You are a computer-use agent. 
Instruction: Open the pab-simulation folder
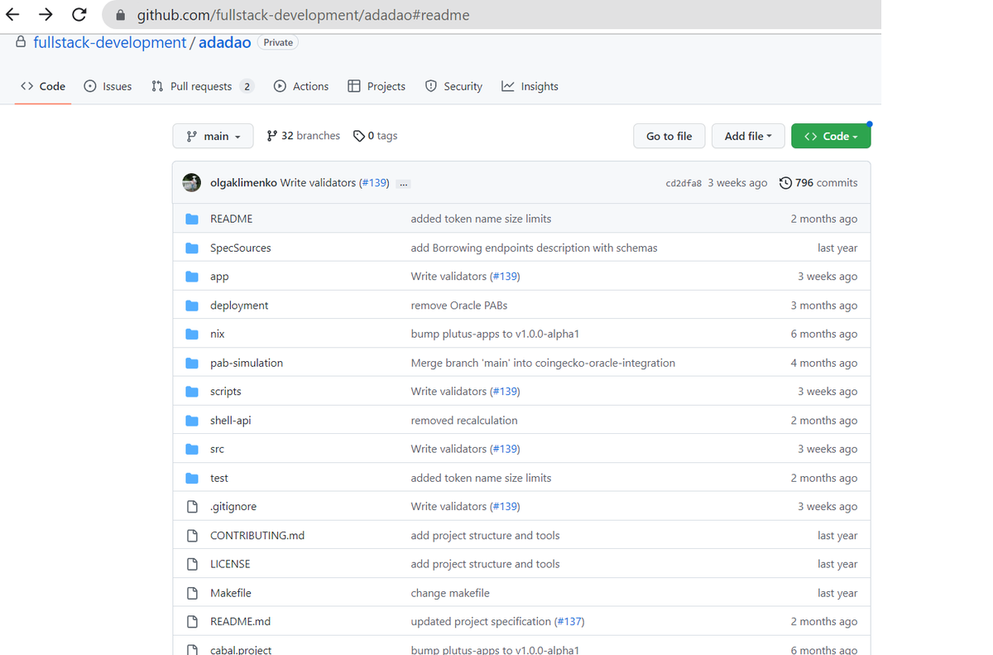[x=247, y=363]
